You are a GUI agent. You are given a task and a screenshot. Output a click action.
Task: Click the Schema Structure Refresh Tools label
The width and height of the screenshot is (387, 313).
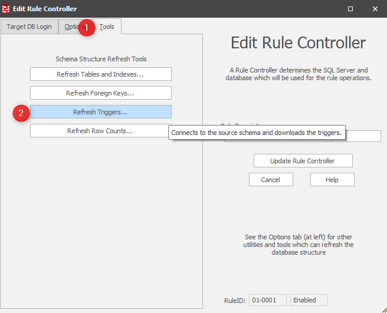pos(101,59)
